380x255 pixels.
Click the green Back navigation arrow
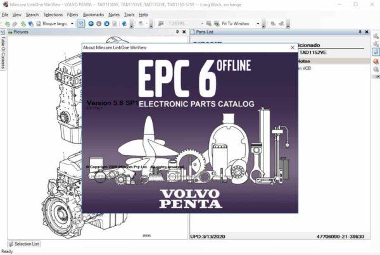pyautogui.click(x=7, y=24)
